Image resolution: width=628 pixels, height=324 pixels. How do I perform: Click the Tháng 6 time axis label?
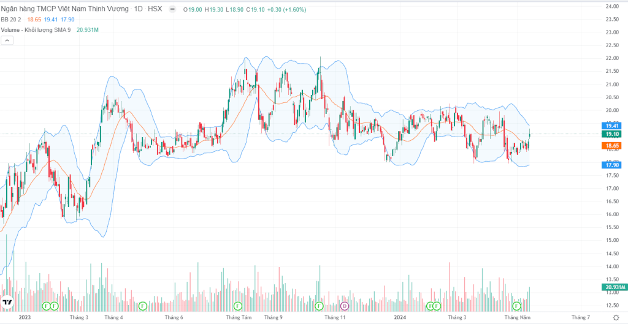click(174, 318)
